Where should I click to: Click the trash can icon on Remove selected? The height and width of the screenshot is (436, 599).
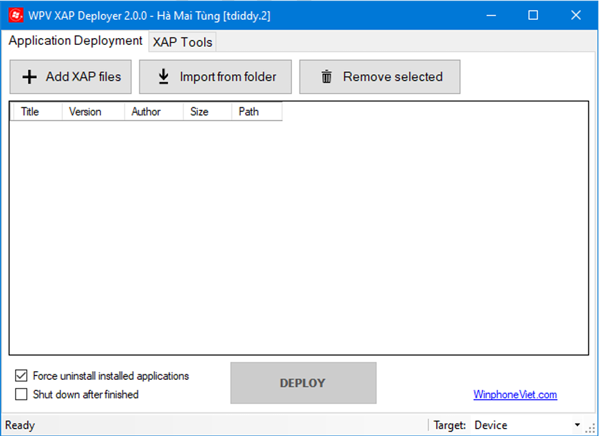(x=326, y=77)
